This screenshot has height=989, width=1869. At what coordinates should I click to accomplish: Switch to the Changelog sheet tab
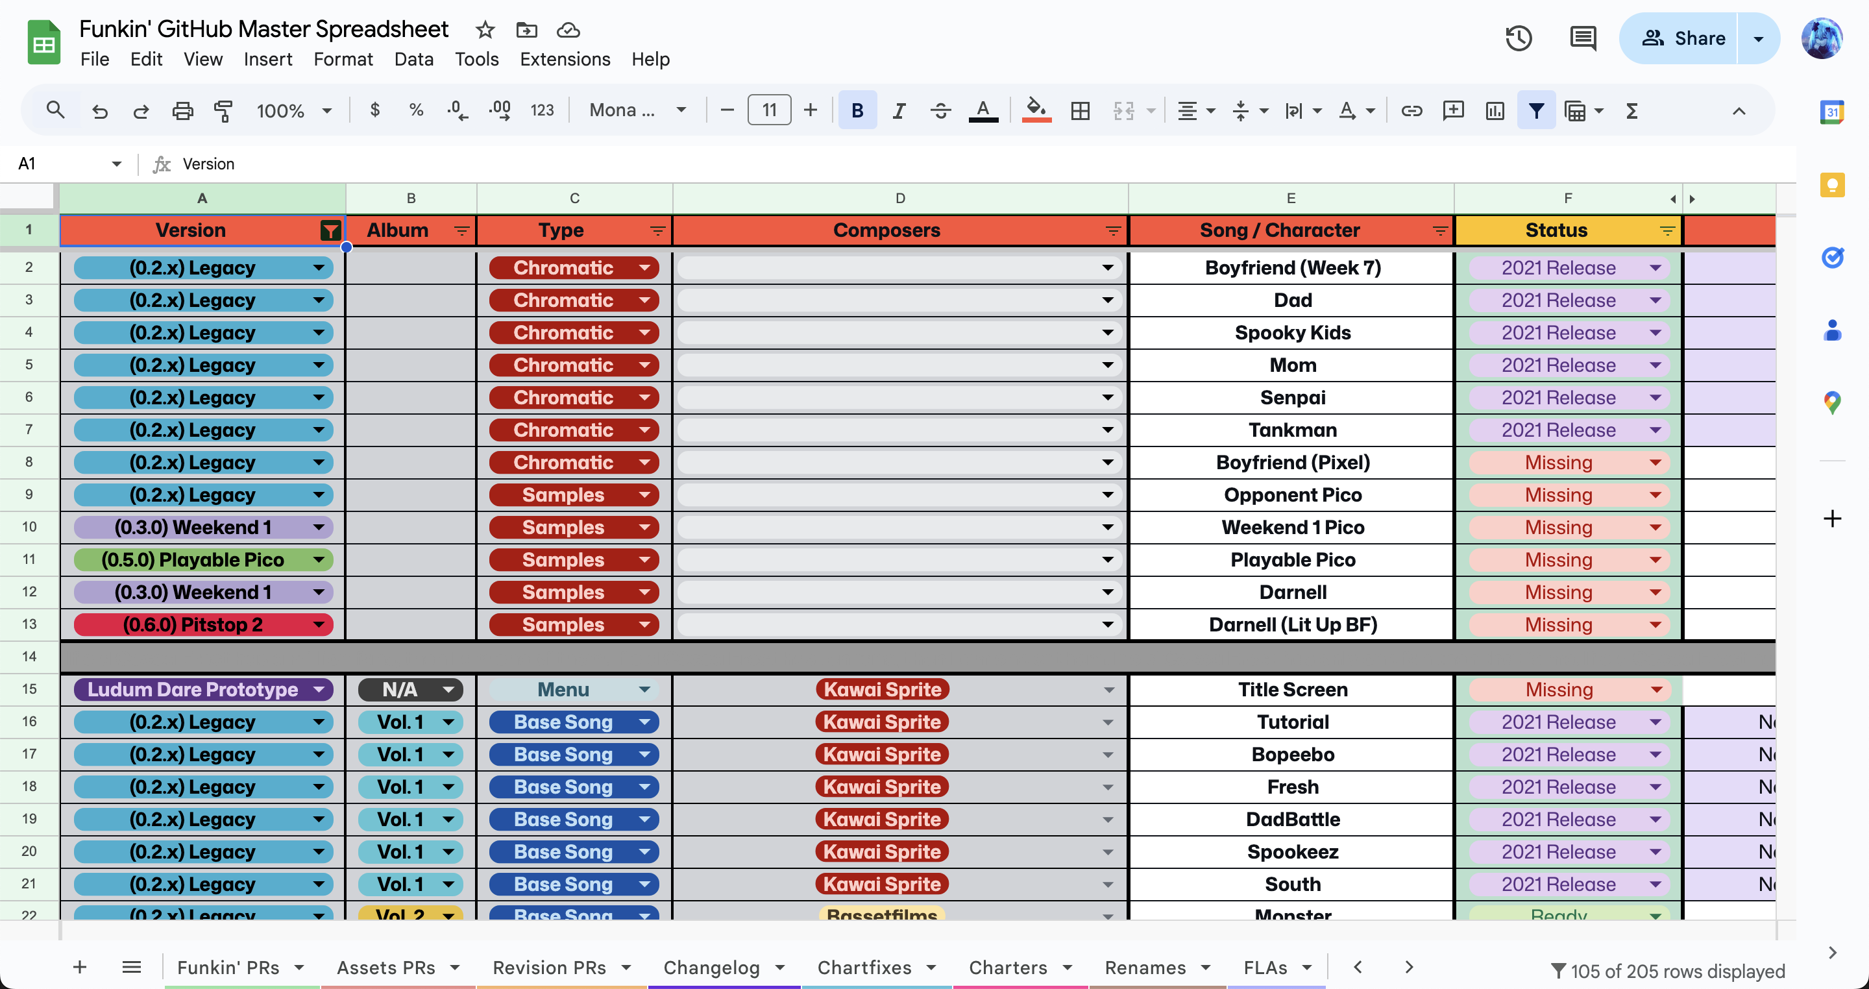(x=712, y=967)
